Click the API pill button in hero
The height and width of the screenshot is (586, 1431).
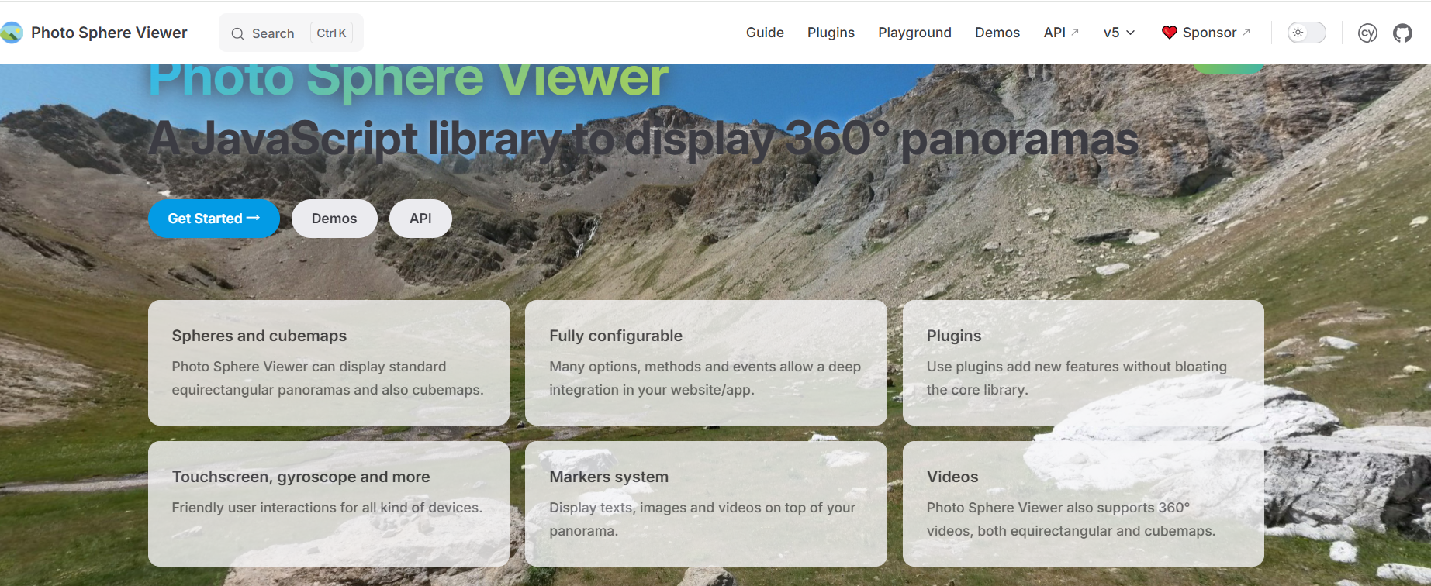pyautogui.click(x=420, y=219)
